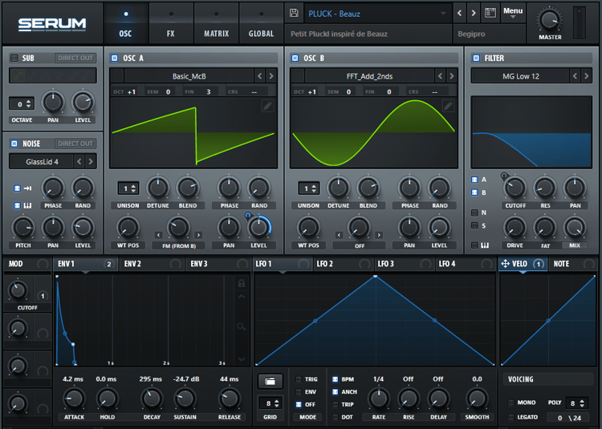Select previous OSC B wavetable
This screenshot has height=429, width=602.
coord(441,76)
